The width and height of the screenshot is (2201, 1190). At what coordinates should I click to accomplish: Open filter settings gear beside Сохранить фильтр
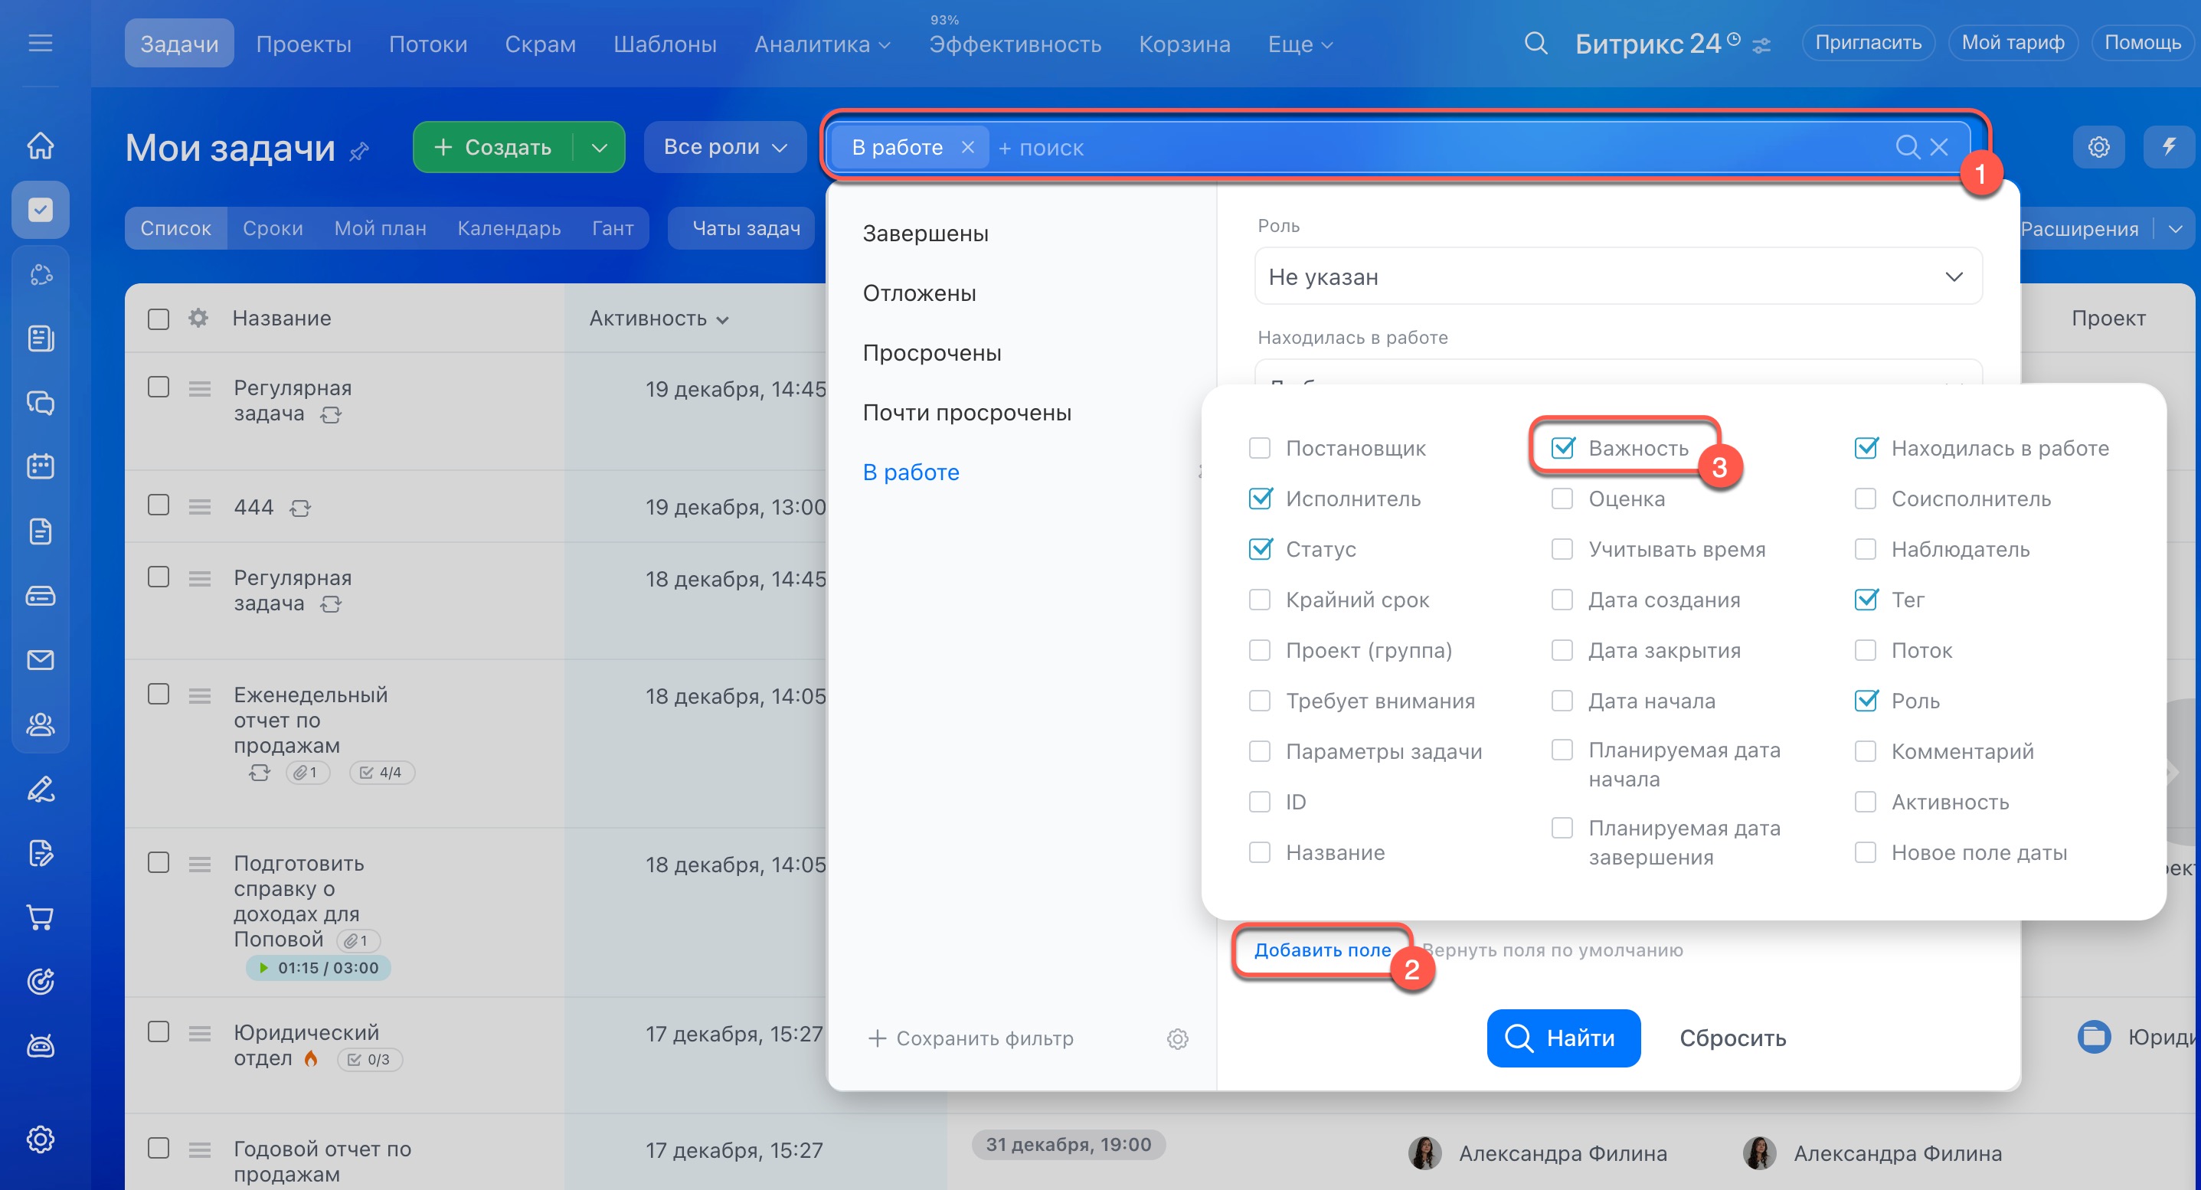tap(1177, 1039)
